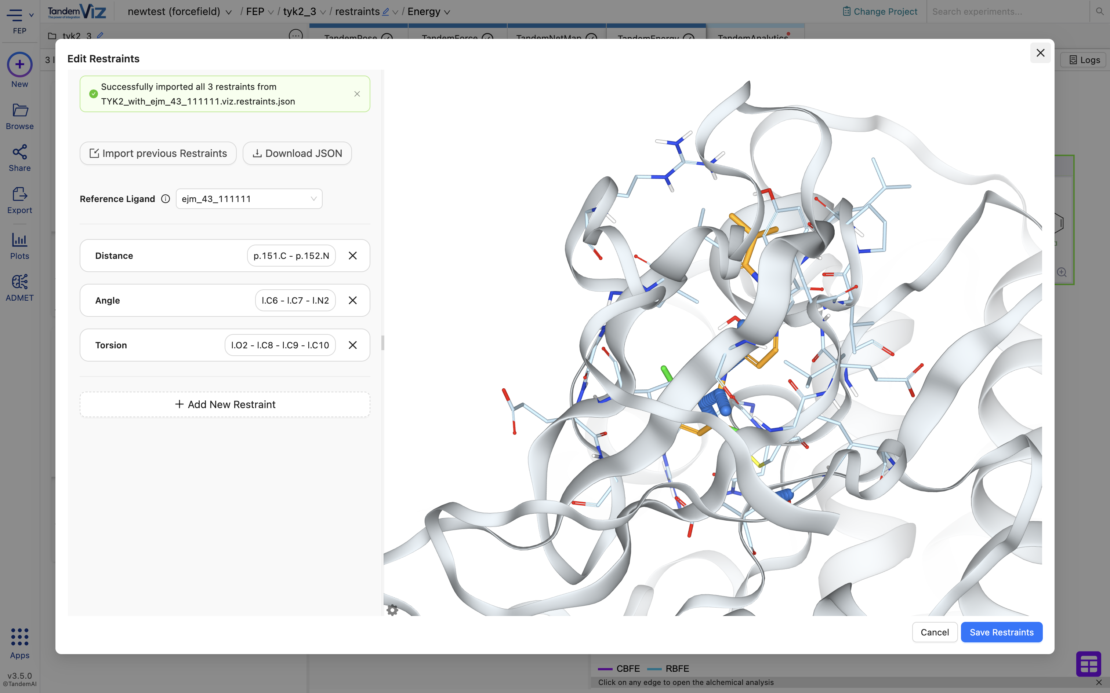Dismiss the import success notification

pos(357,94)
